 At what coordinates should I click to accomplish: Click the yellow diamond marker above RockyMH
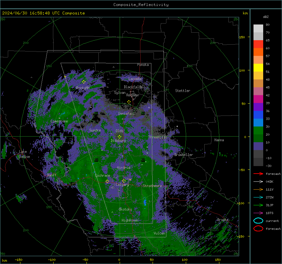[84, 82]
